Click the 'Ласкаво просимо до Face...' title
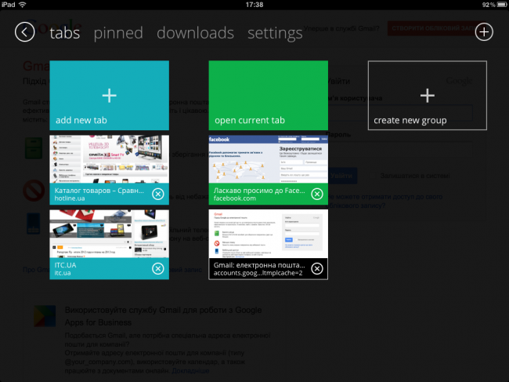Image resolution: width=509 pixels, height=382 pixels. point(259,190)
